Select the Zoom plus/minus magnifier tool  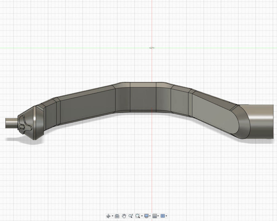point(131,216)
